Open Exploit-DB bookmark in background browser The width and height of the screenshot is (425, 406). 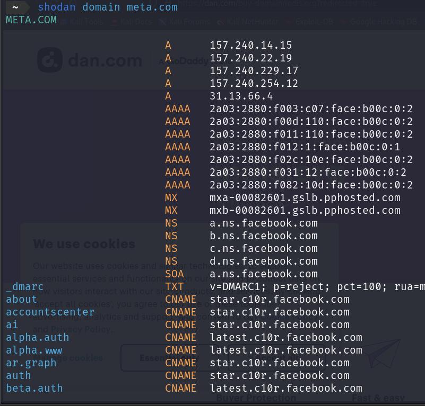click(309, 22)
